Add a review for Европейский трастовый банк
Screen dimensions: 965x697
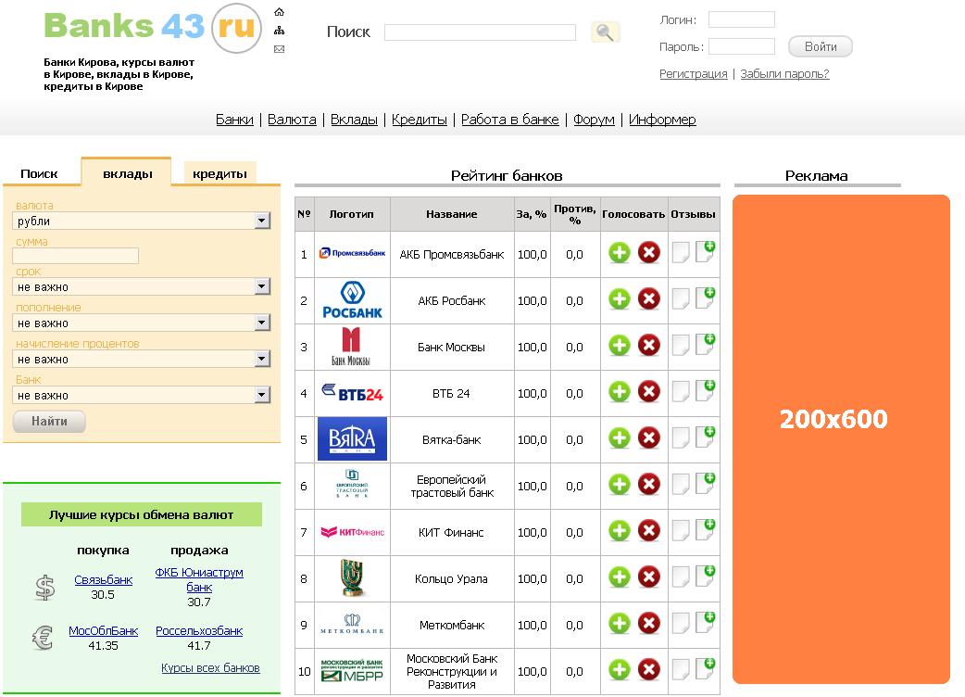(706, 483)
